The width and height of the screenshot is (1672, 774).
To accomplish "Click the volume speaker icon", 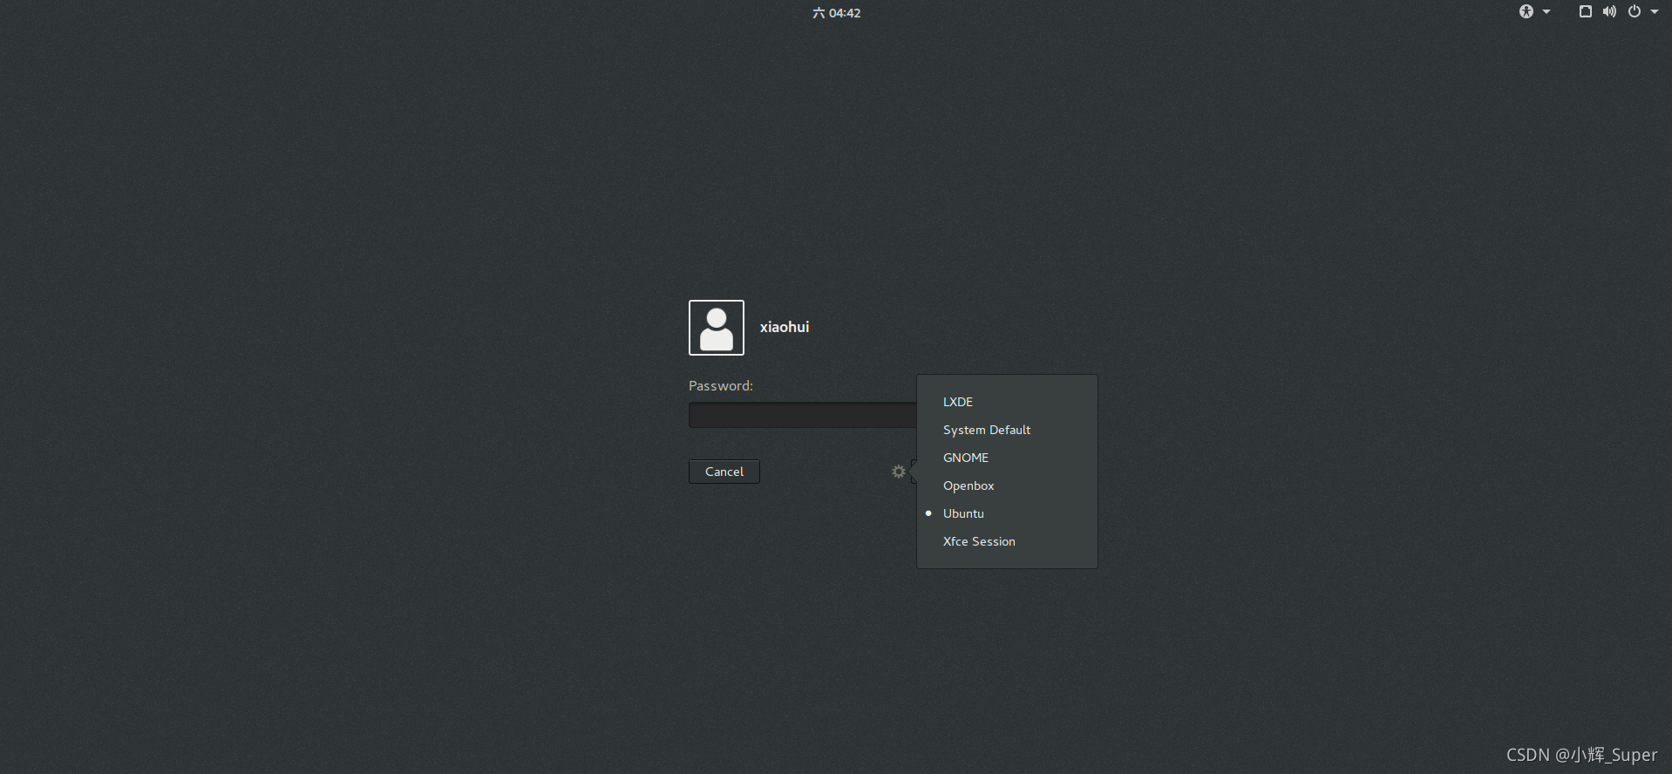I will click(x=1609, y=11).
